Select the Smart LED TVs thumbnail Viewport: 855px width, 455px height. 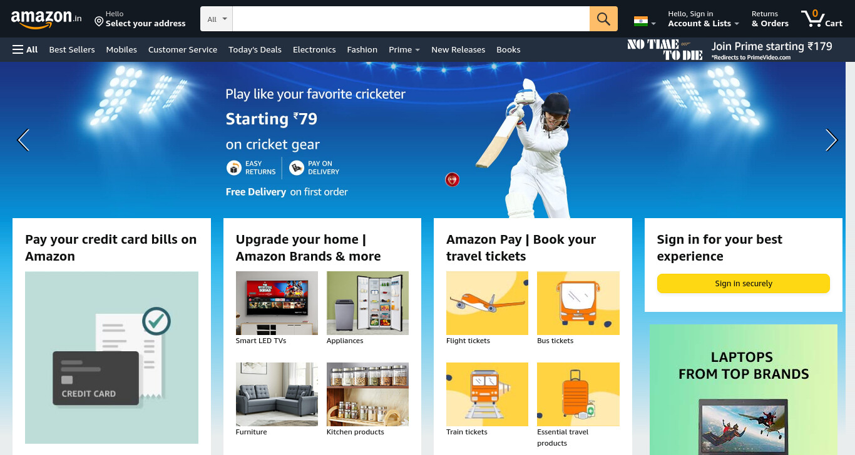[277, 303]
